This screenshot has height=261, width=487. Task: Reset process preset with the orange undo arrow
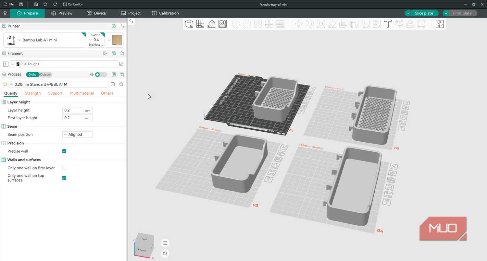tap(5, 84)
